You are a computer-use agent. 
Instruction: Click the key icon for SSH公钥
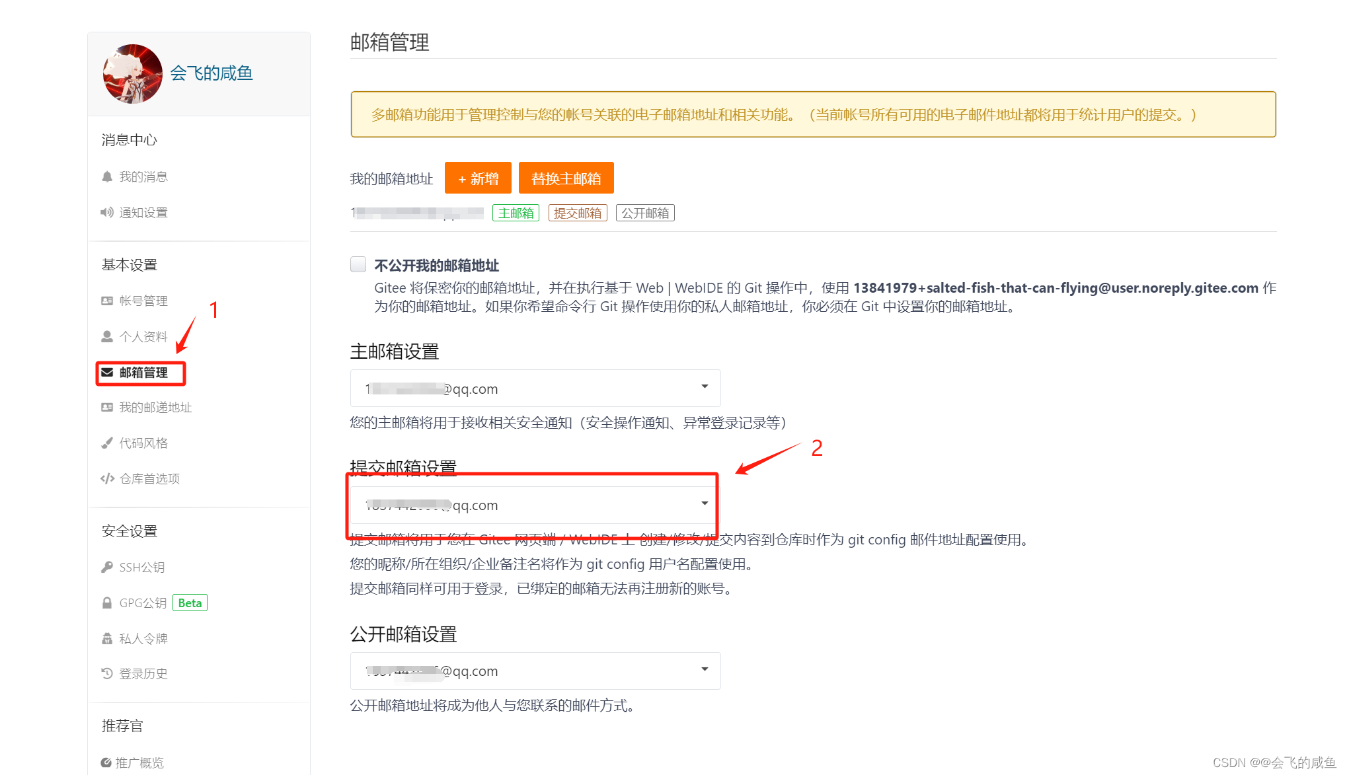pyautogui.click(x=106, y=567)
